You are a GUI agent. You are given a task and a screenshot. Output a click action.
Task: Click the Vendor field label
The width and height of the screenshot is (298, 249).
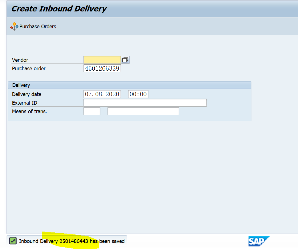[x=20, y=60]
